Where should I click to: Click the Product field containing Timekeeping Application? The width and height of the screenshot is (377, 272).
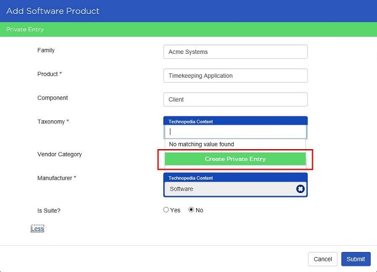pos(236,76)
